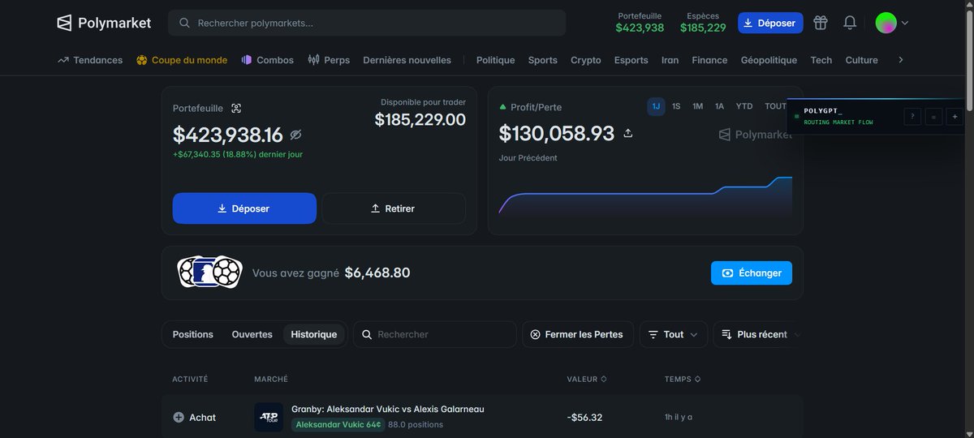Sort by the Temps column header
974x438 pixels.
coord(683,379)
